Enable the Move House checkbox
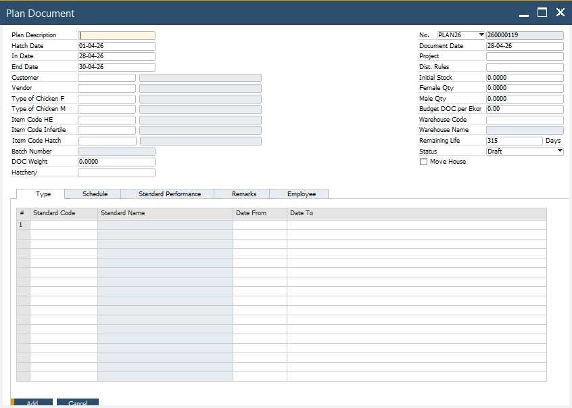 pos(424,162)
